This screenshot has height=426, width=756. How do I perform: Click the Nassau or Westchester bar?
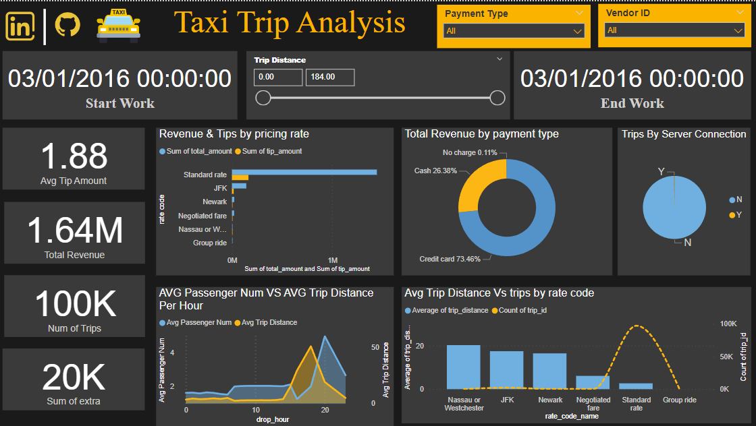[464, 367]
